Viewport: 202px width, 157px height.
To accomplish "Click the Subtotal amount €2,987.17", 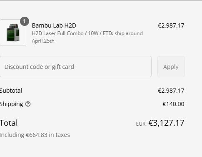I will click(x=171, y=91).
